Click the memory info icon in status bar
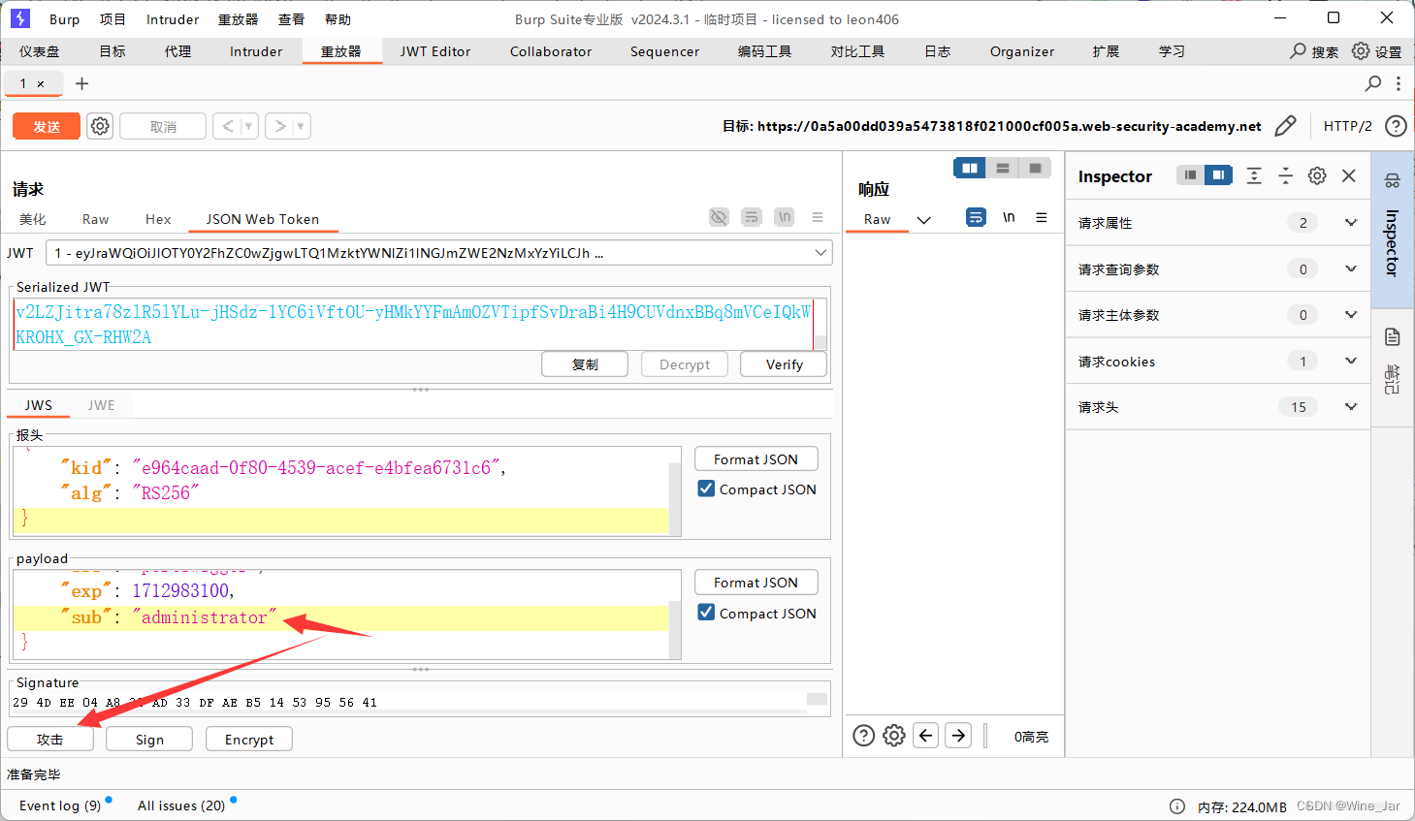The width and height of the screenshot is (1415, 821). (x=1176, y=806)
